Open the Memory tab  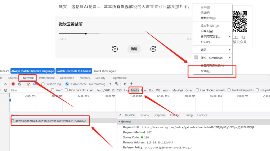pos(85,78)
